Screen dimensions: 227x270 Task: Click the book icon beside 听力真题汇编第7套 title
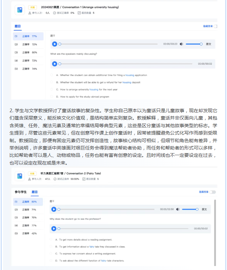pyautogui.click(x=20, y=176)
